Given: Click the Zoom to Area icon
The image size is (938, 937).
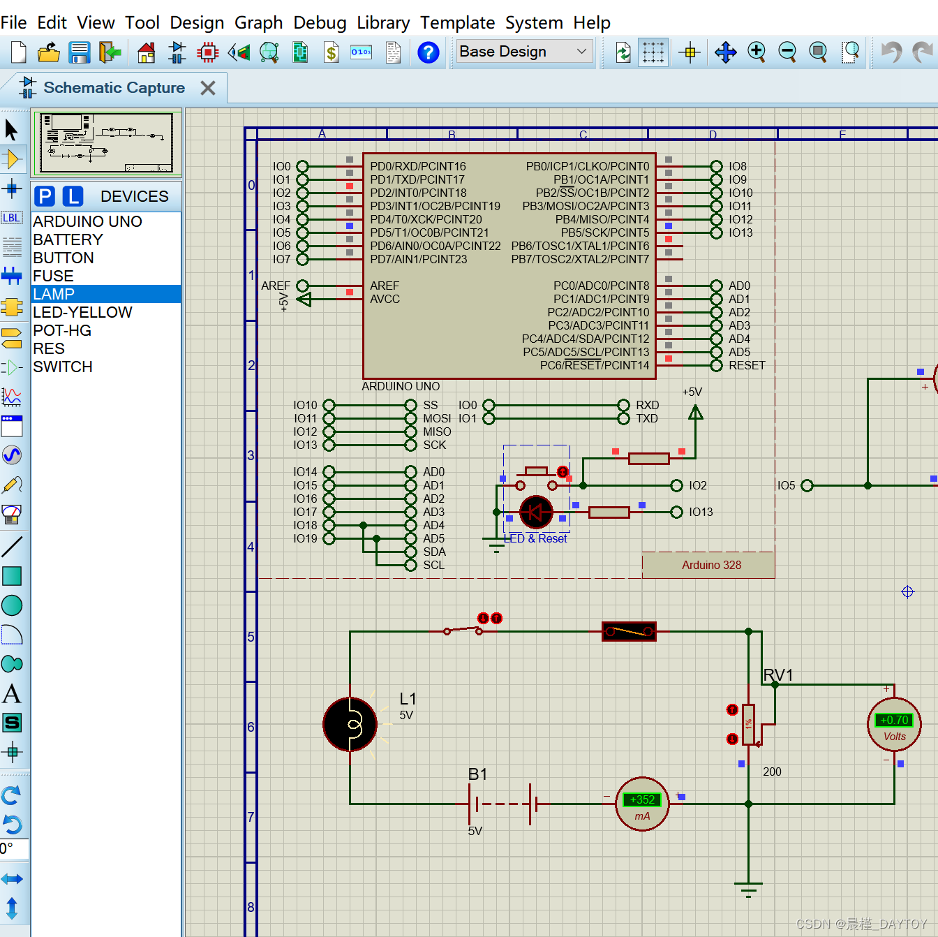Looking at the screenshot, I should pyautogui.click(x=849, y=52).
